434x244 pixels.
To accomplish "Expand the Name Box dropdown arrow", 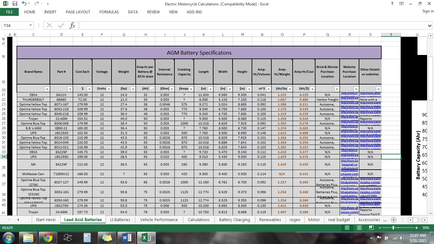I will [31, 25].
